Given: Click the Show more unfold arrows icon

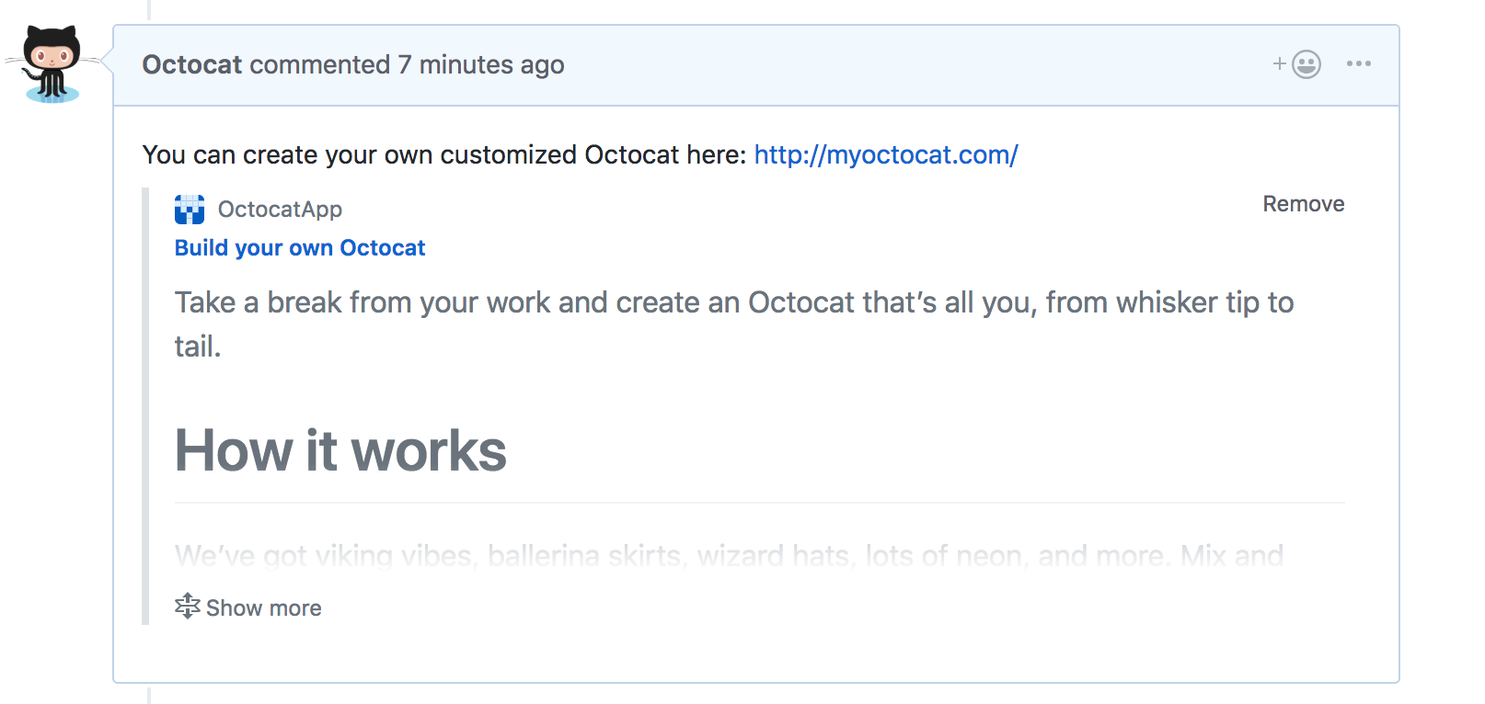Looking at the screenshot, I should [187, 606].
